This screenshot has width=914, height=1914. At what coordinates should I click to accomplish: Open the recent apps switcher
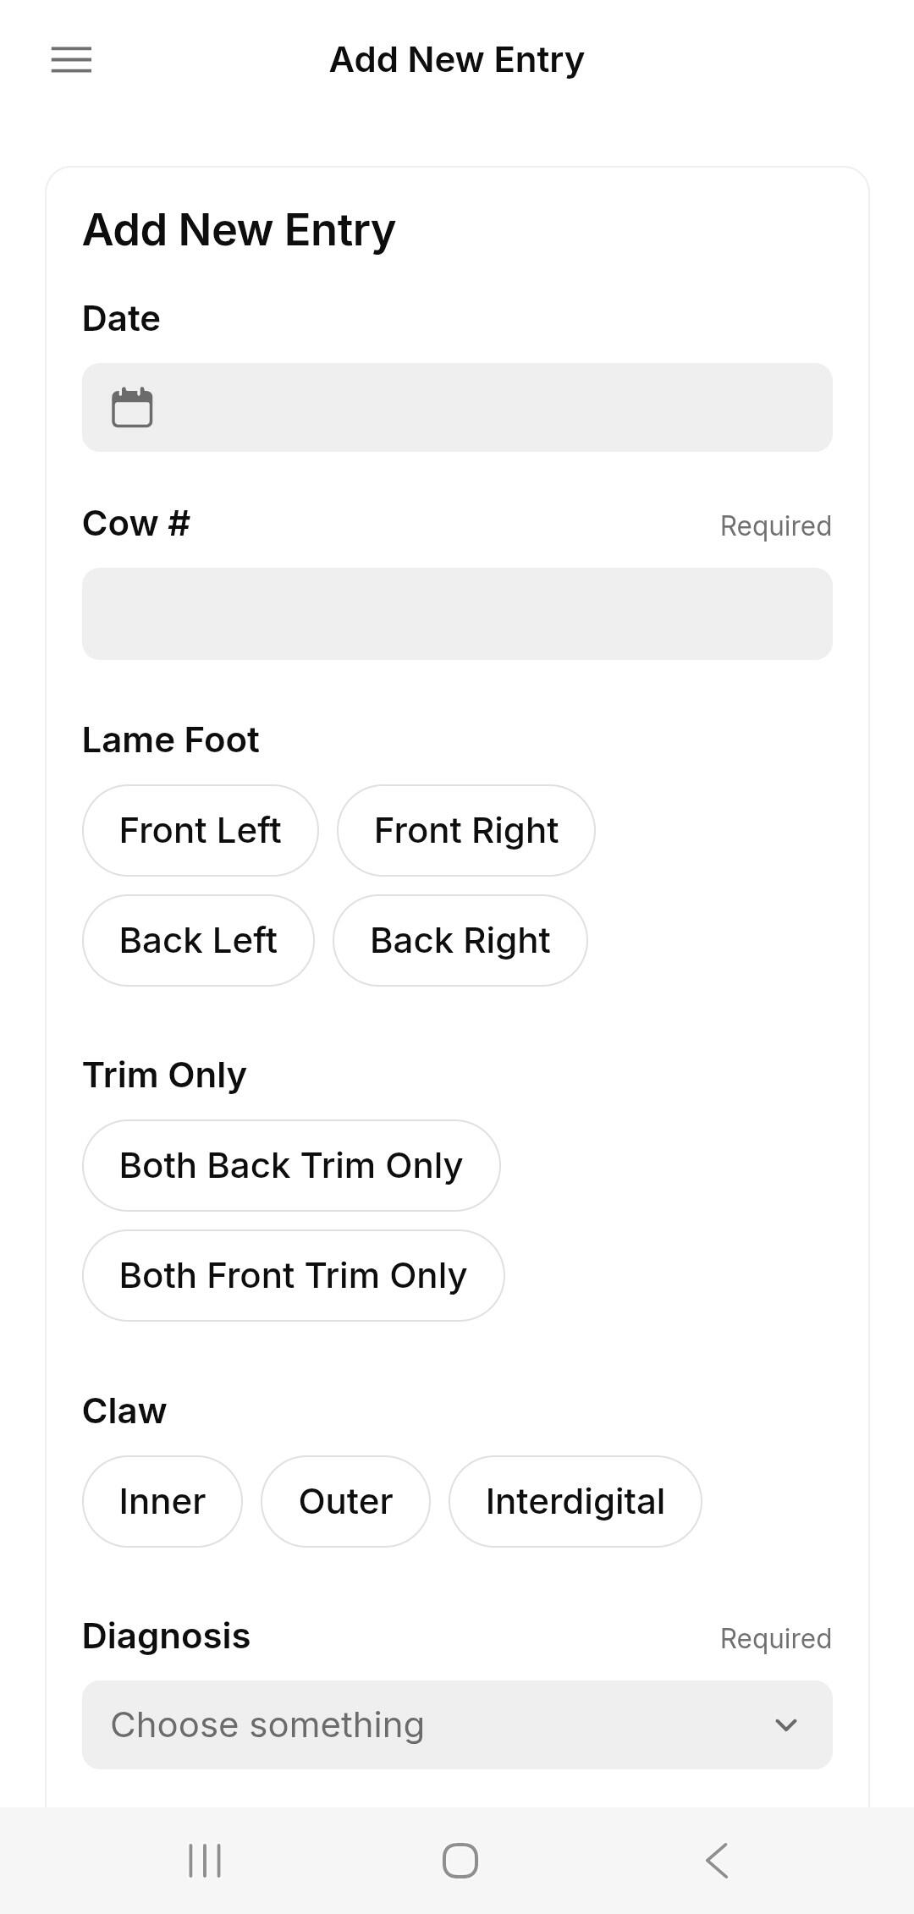click(205, 1861)
